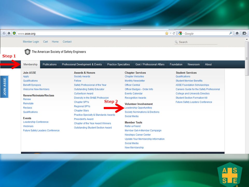Click the Reinstate link
This screenshot has height=187, width=249.
pyautogui.click(x=28, y=104)
